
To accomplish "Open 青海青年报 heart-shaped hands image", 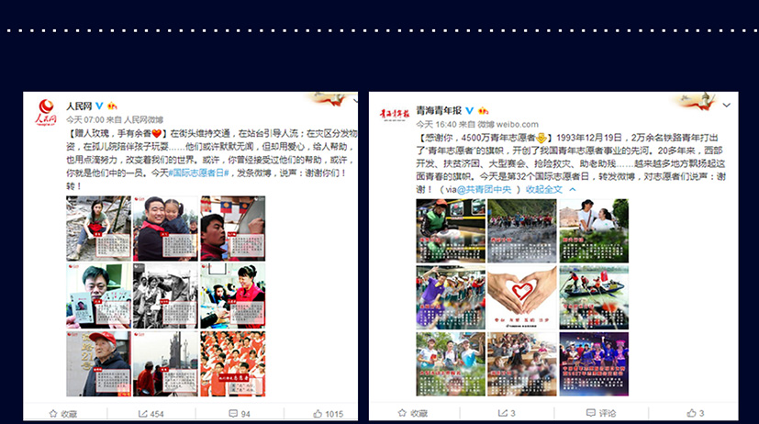I will click(x=522, y=297).
